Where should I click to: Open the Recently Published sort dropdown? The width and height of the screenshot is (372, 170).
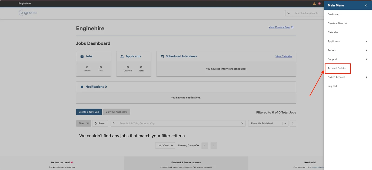tap(268, 123)
